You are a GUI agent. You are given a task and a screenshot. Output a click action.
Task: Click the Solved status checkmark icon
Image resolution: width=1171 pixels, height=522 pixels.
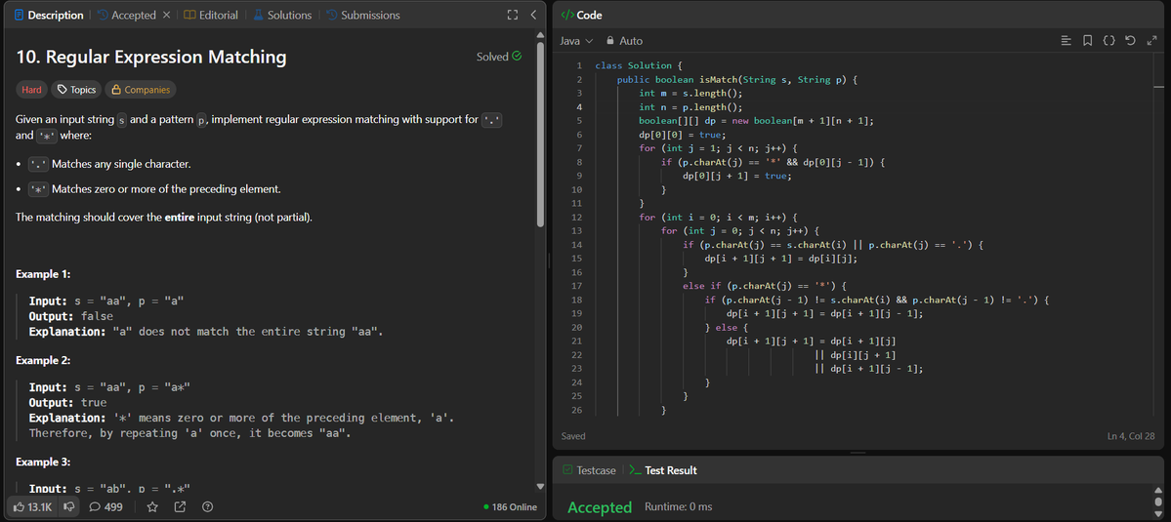517,57
